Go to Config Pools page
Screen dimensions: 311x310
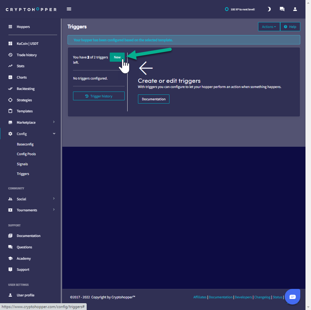coord(26,154)
